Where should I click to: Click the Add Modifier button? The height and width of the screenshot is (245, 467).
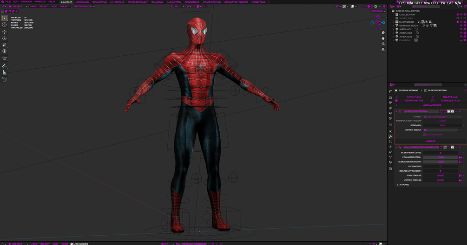point(432,105)
